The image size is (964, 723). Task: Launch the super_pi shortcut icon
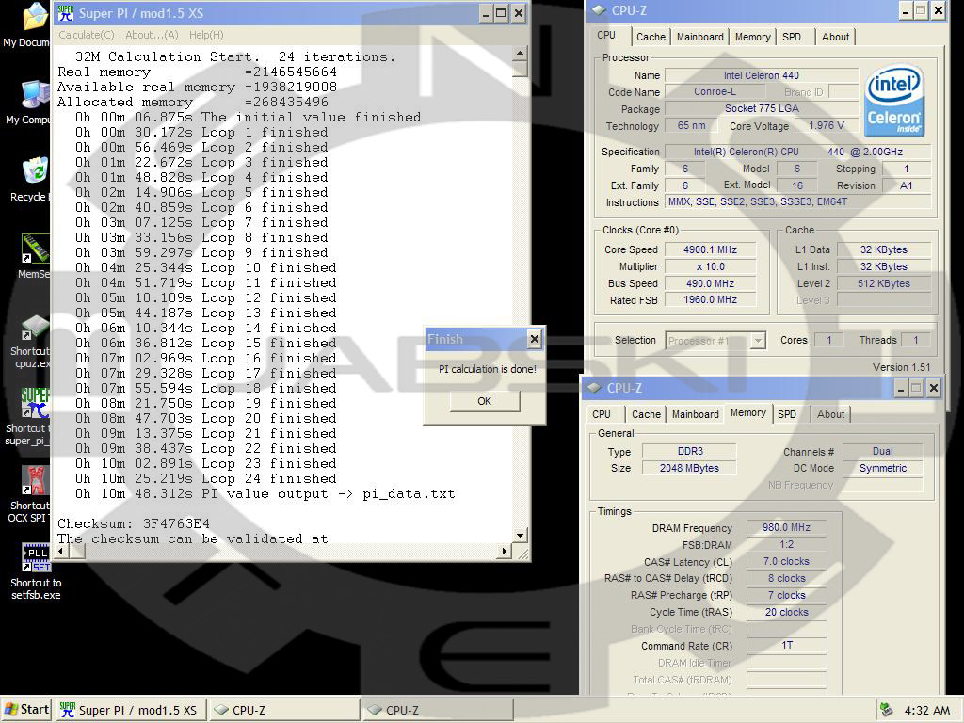coord(35,403)
